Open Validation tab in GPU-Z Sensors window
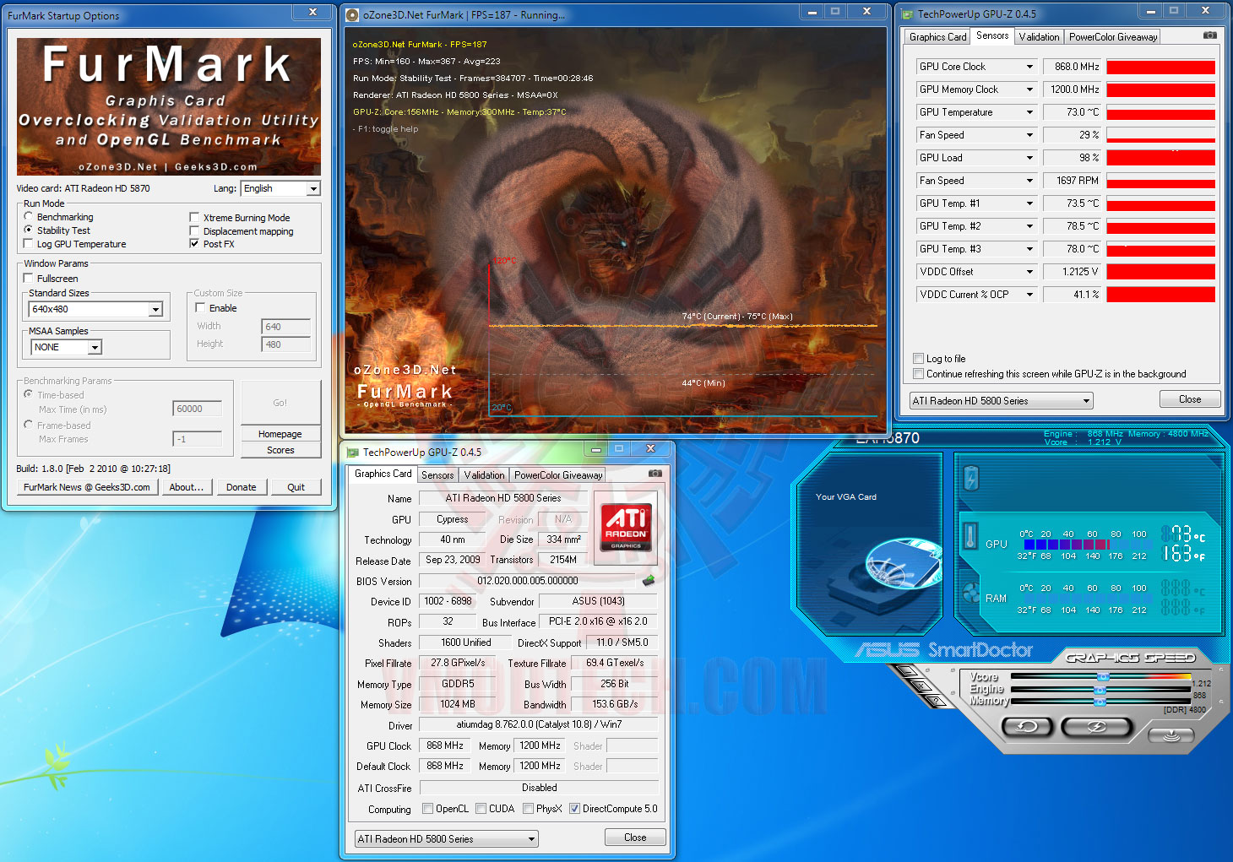This screenshot has height=862, width=1233. click(1039, 37)
